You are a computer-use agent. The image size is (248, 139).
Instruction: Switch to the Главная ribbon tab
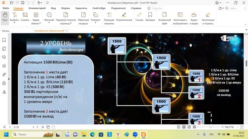[18, 8]
